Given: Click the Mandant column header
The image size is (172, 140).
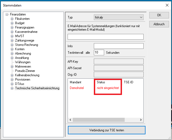Looking at the screenshot, I should [x=75, y=82].
